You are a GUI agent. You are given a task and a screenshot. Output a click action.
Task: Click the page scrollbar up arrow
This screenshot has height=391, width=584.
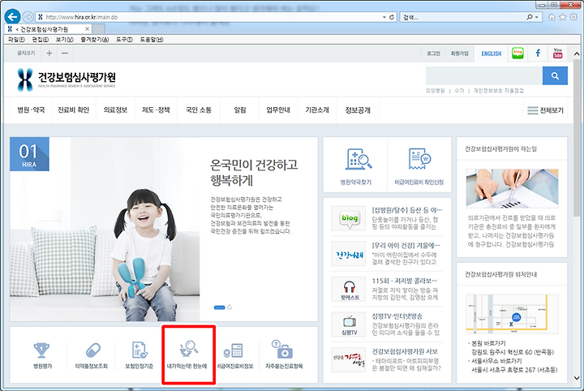pyautogui.click(x=577, y=54)
